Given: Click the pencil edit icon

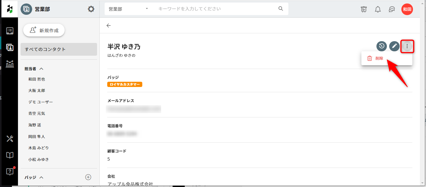Looking at the screenshot, I should pyautogui.click(x=394, y=46).
